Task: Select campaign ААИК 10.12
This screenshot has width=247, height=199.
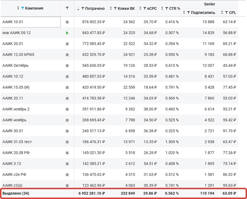Action: tap(13, 76)
